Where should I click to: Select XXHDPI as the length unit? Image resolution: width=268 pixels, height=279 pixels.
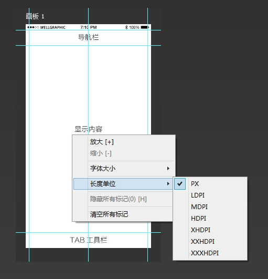pos(210,242)
